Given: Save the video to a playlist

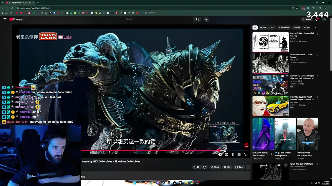Looking at the screenshot, I should 239,167.
